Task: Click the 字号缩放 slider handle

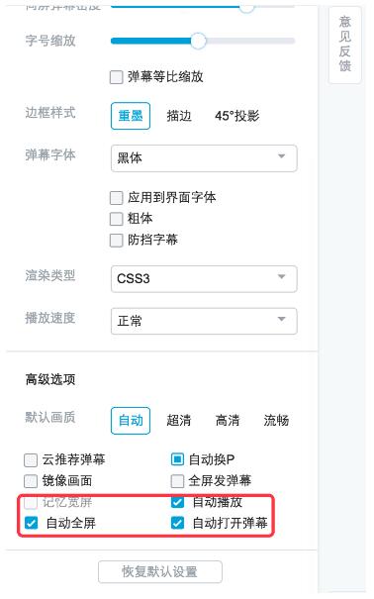Action: click(198, 41)
